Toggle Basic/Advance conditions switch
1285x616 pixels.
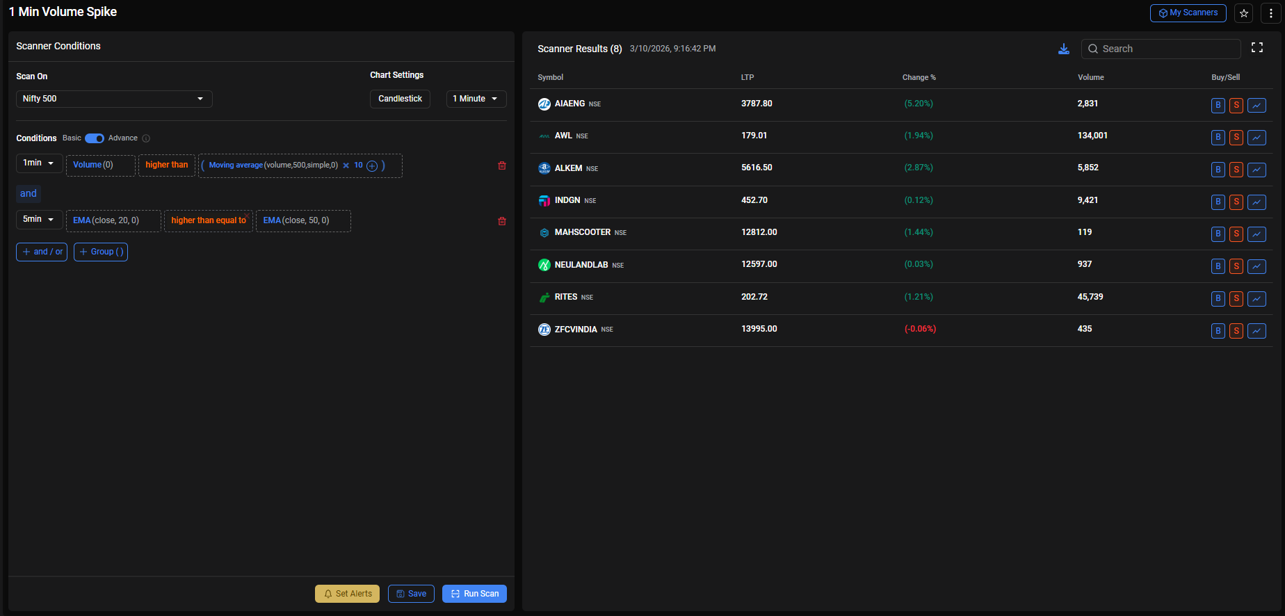[x=95, y=138]
